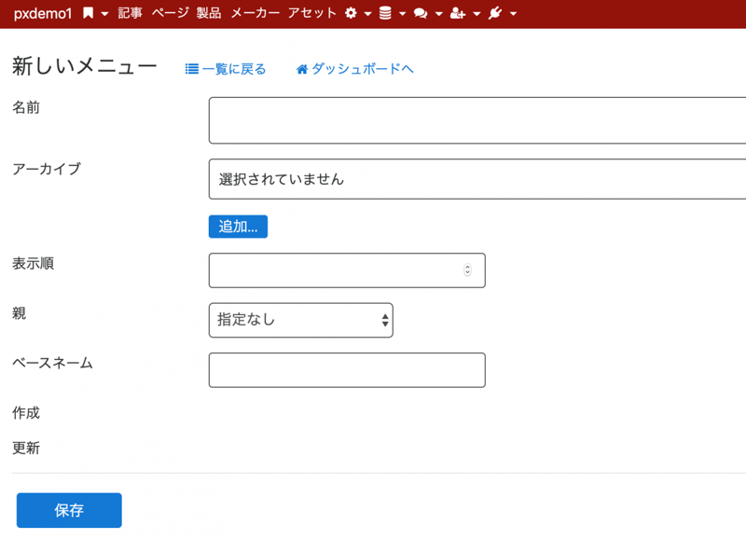Click the bookmark icon in the navbar

[88, 14]
